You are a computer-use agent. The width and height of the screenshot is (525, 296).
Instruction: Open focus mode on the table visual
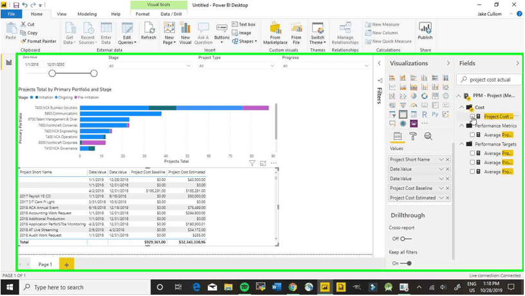(x=263, y=163)
